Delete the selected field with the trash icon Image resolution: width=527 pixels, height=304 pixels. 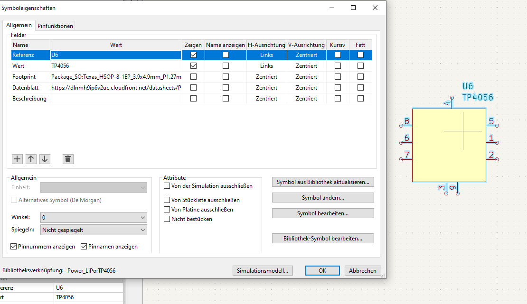pyautogui.click(x=68, y=159)
